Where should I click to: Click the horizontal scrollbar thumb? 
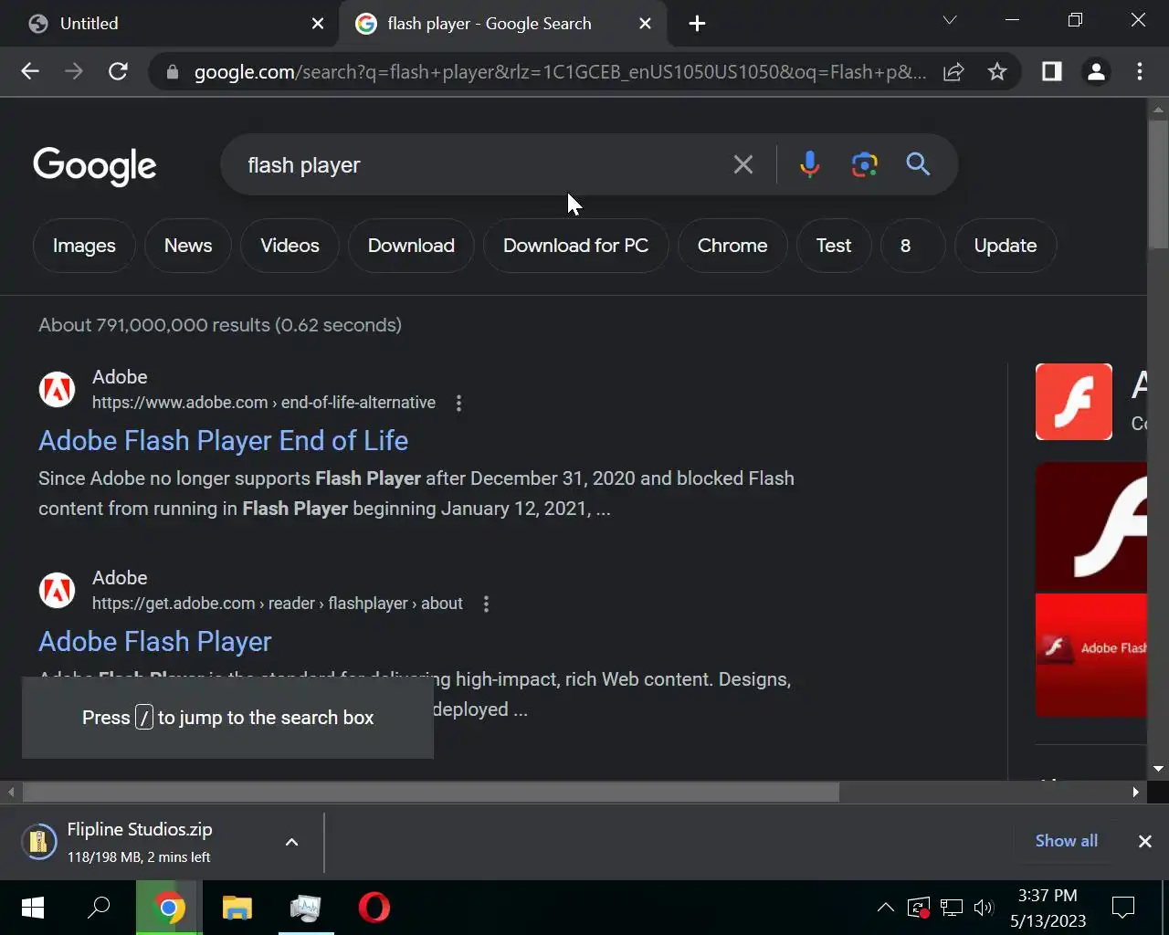pos(430,792)
